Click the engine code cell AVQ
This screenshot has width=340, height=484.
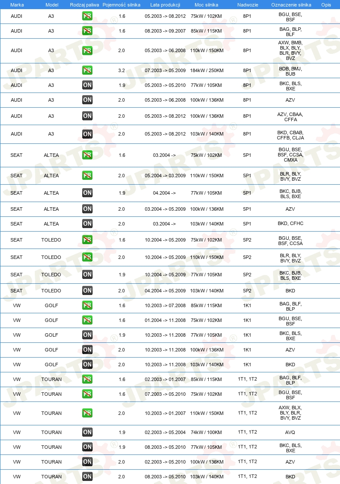point(290,432)
